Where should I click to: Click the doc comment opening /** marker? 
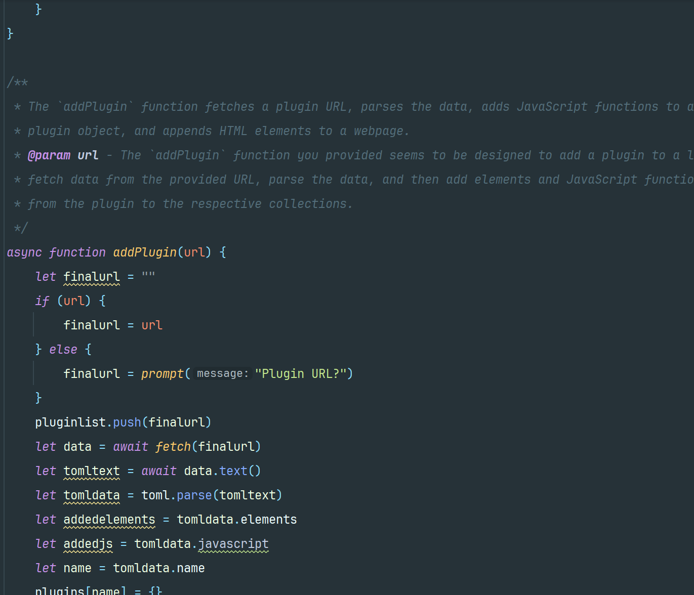click(x=17, y=82)
